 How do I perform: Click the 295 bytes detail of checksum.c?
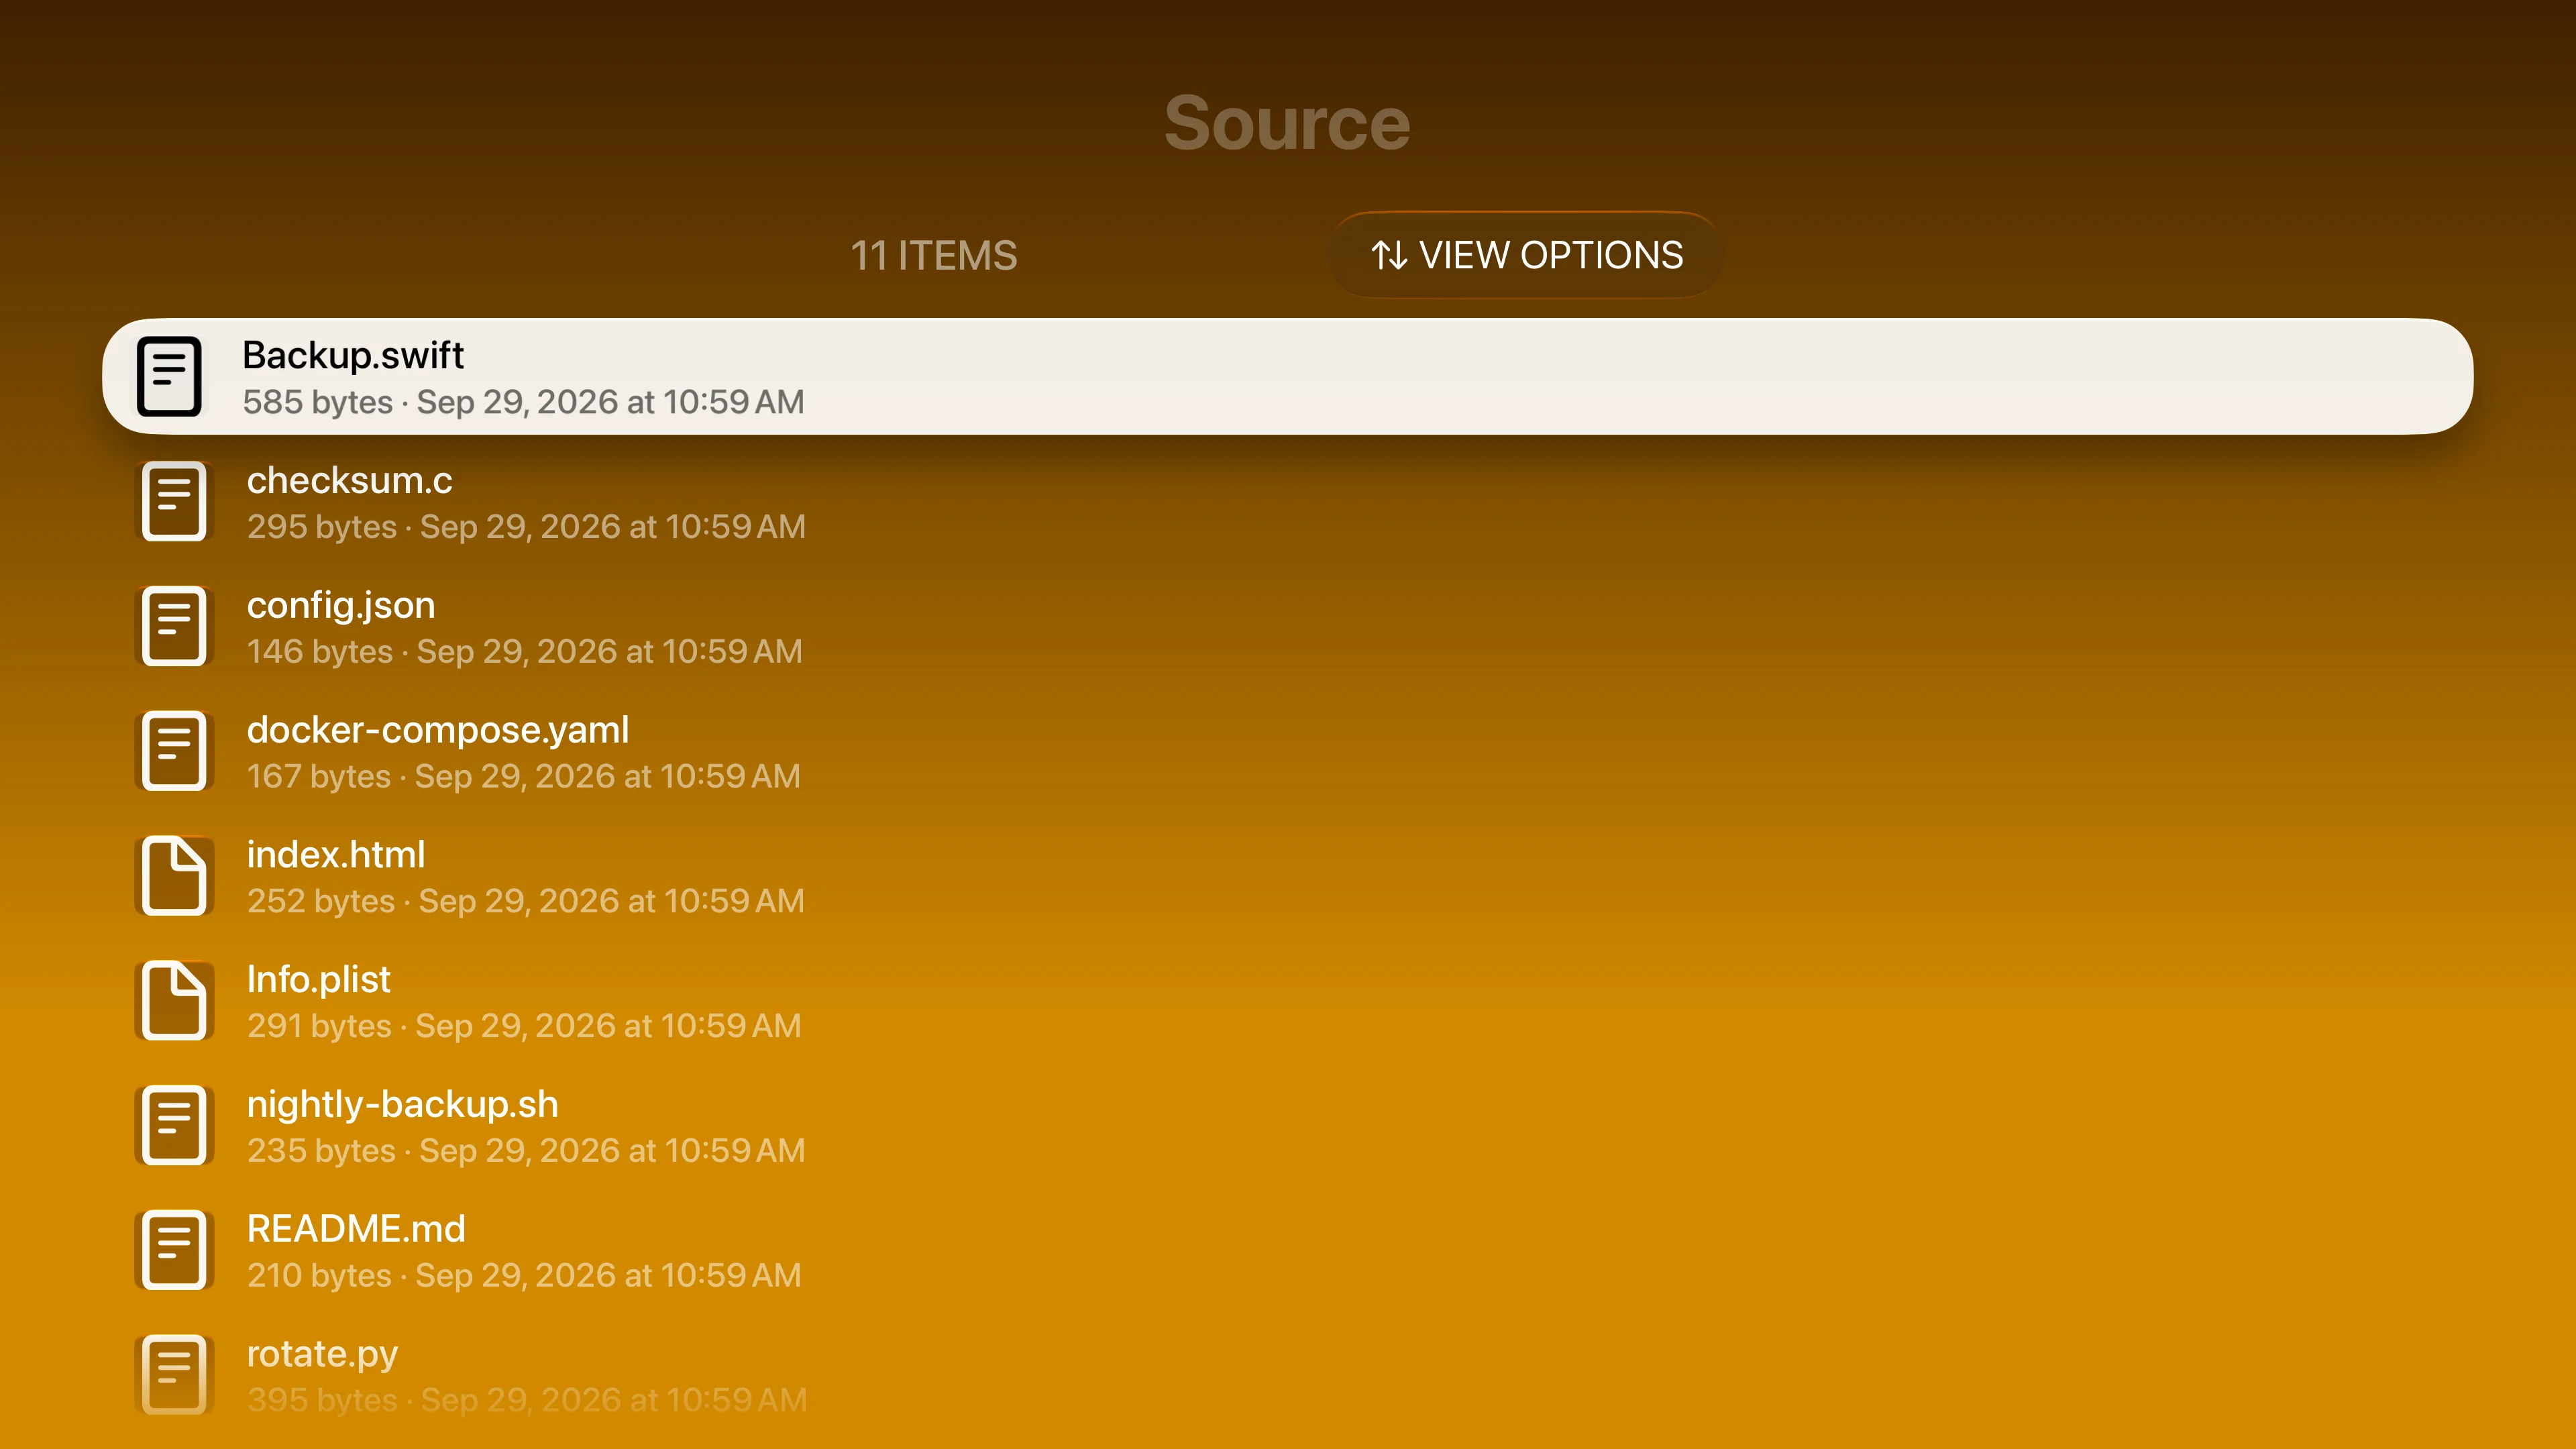pyautogui.click(x=526, y=527)
